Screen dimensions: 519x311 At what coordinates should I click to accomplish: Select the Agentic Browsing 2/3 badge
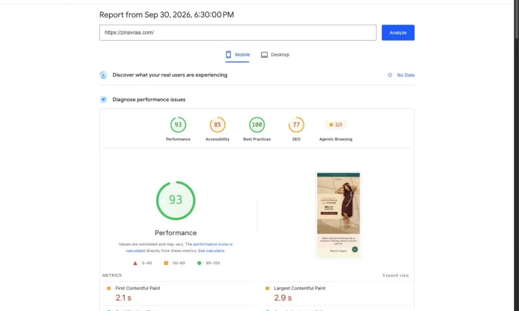tap(335, 124)
